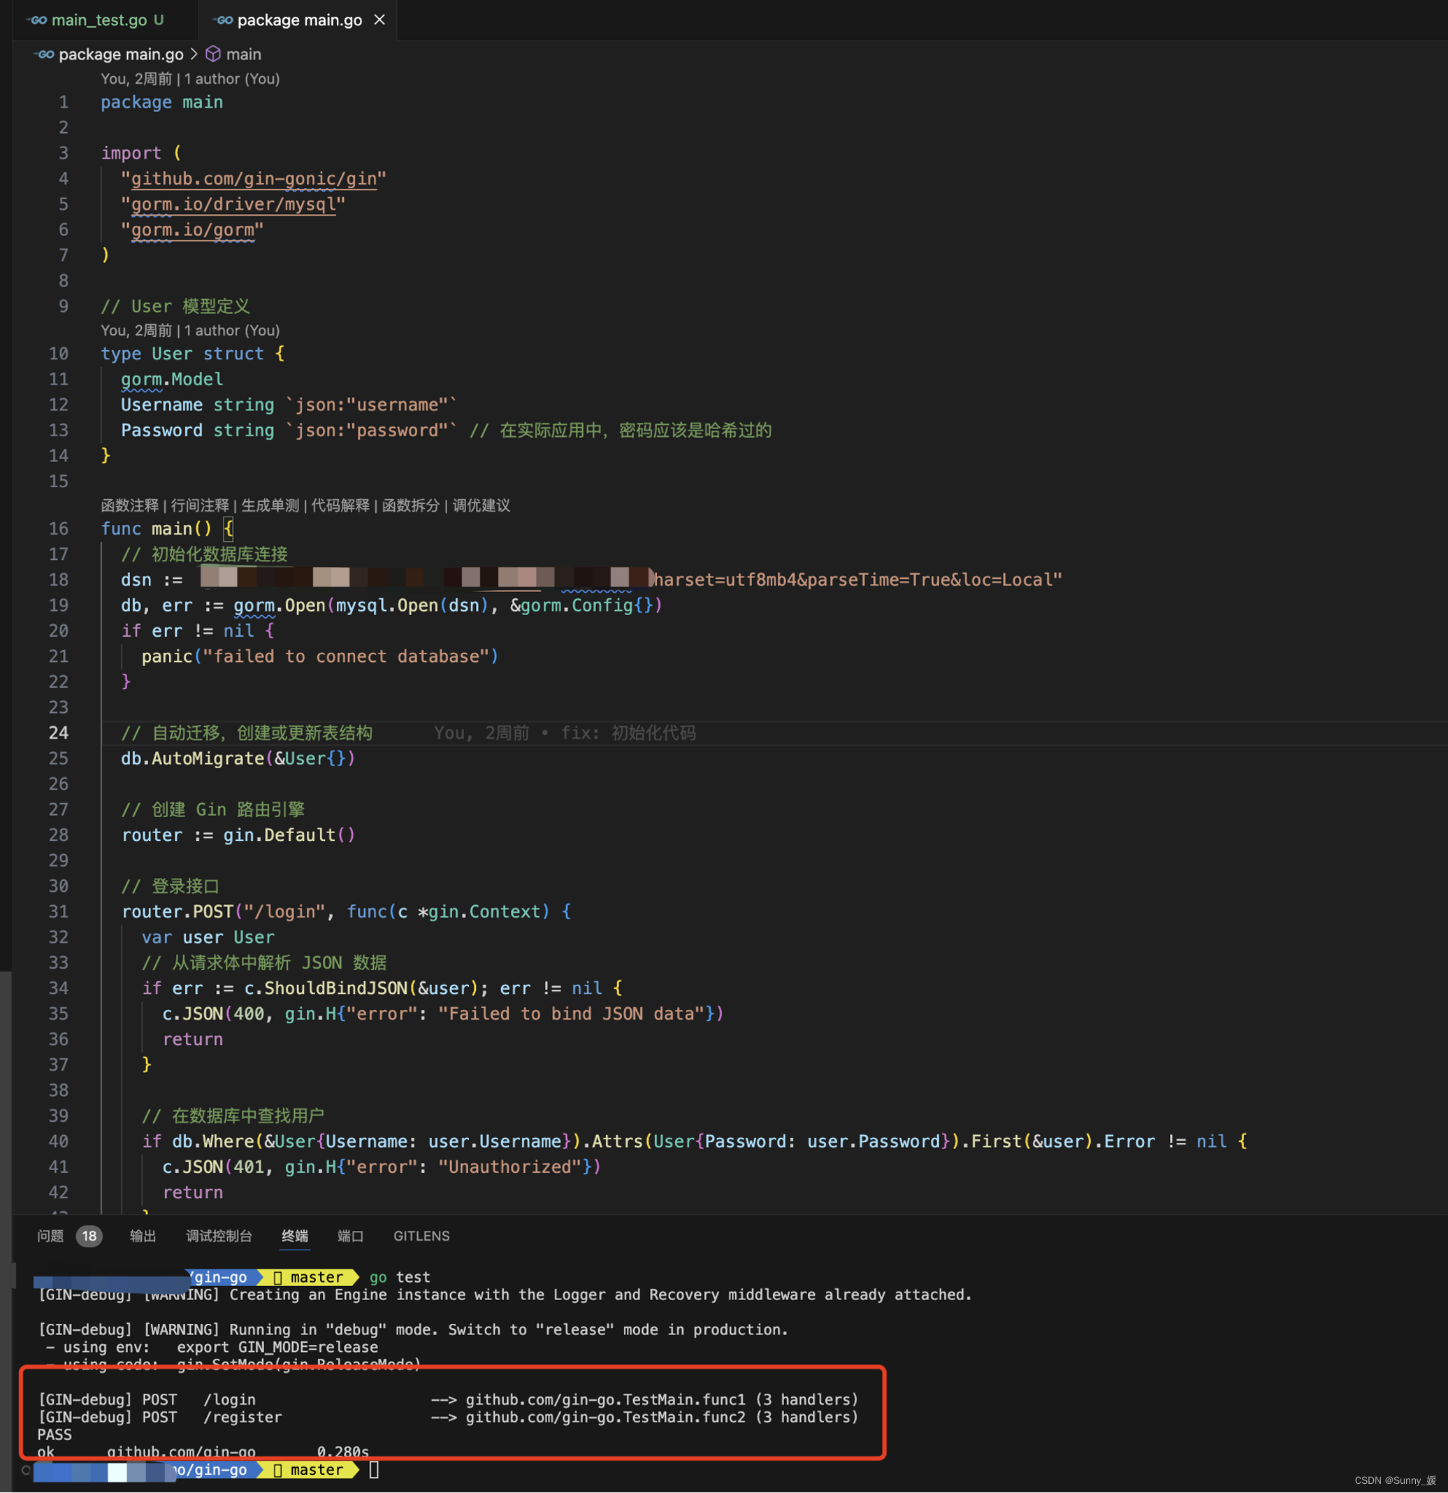Image resolution: width=1448 pixels, height=1493 pixels.
Task: Click line number 24 in the gutter
Action: coord(59,733)
